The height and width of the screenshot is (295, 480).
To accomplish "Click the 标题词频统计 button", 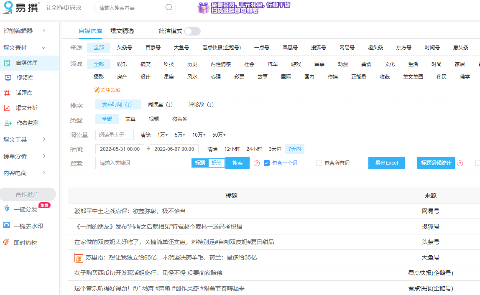I will coord(436,163).
